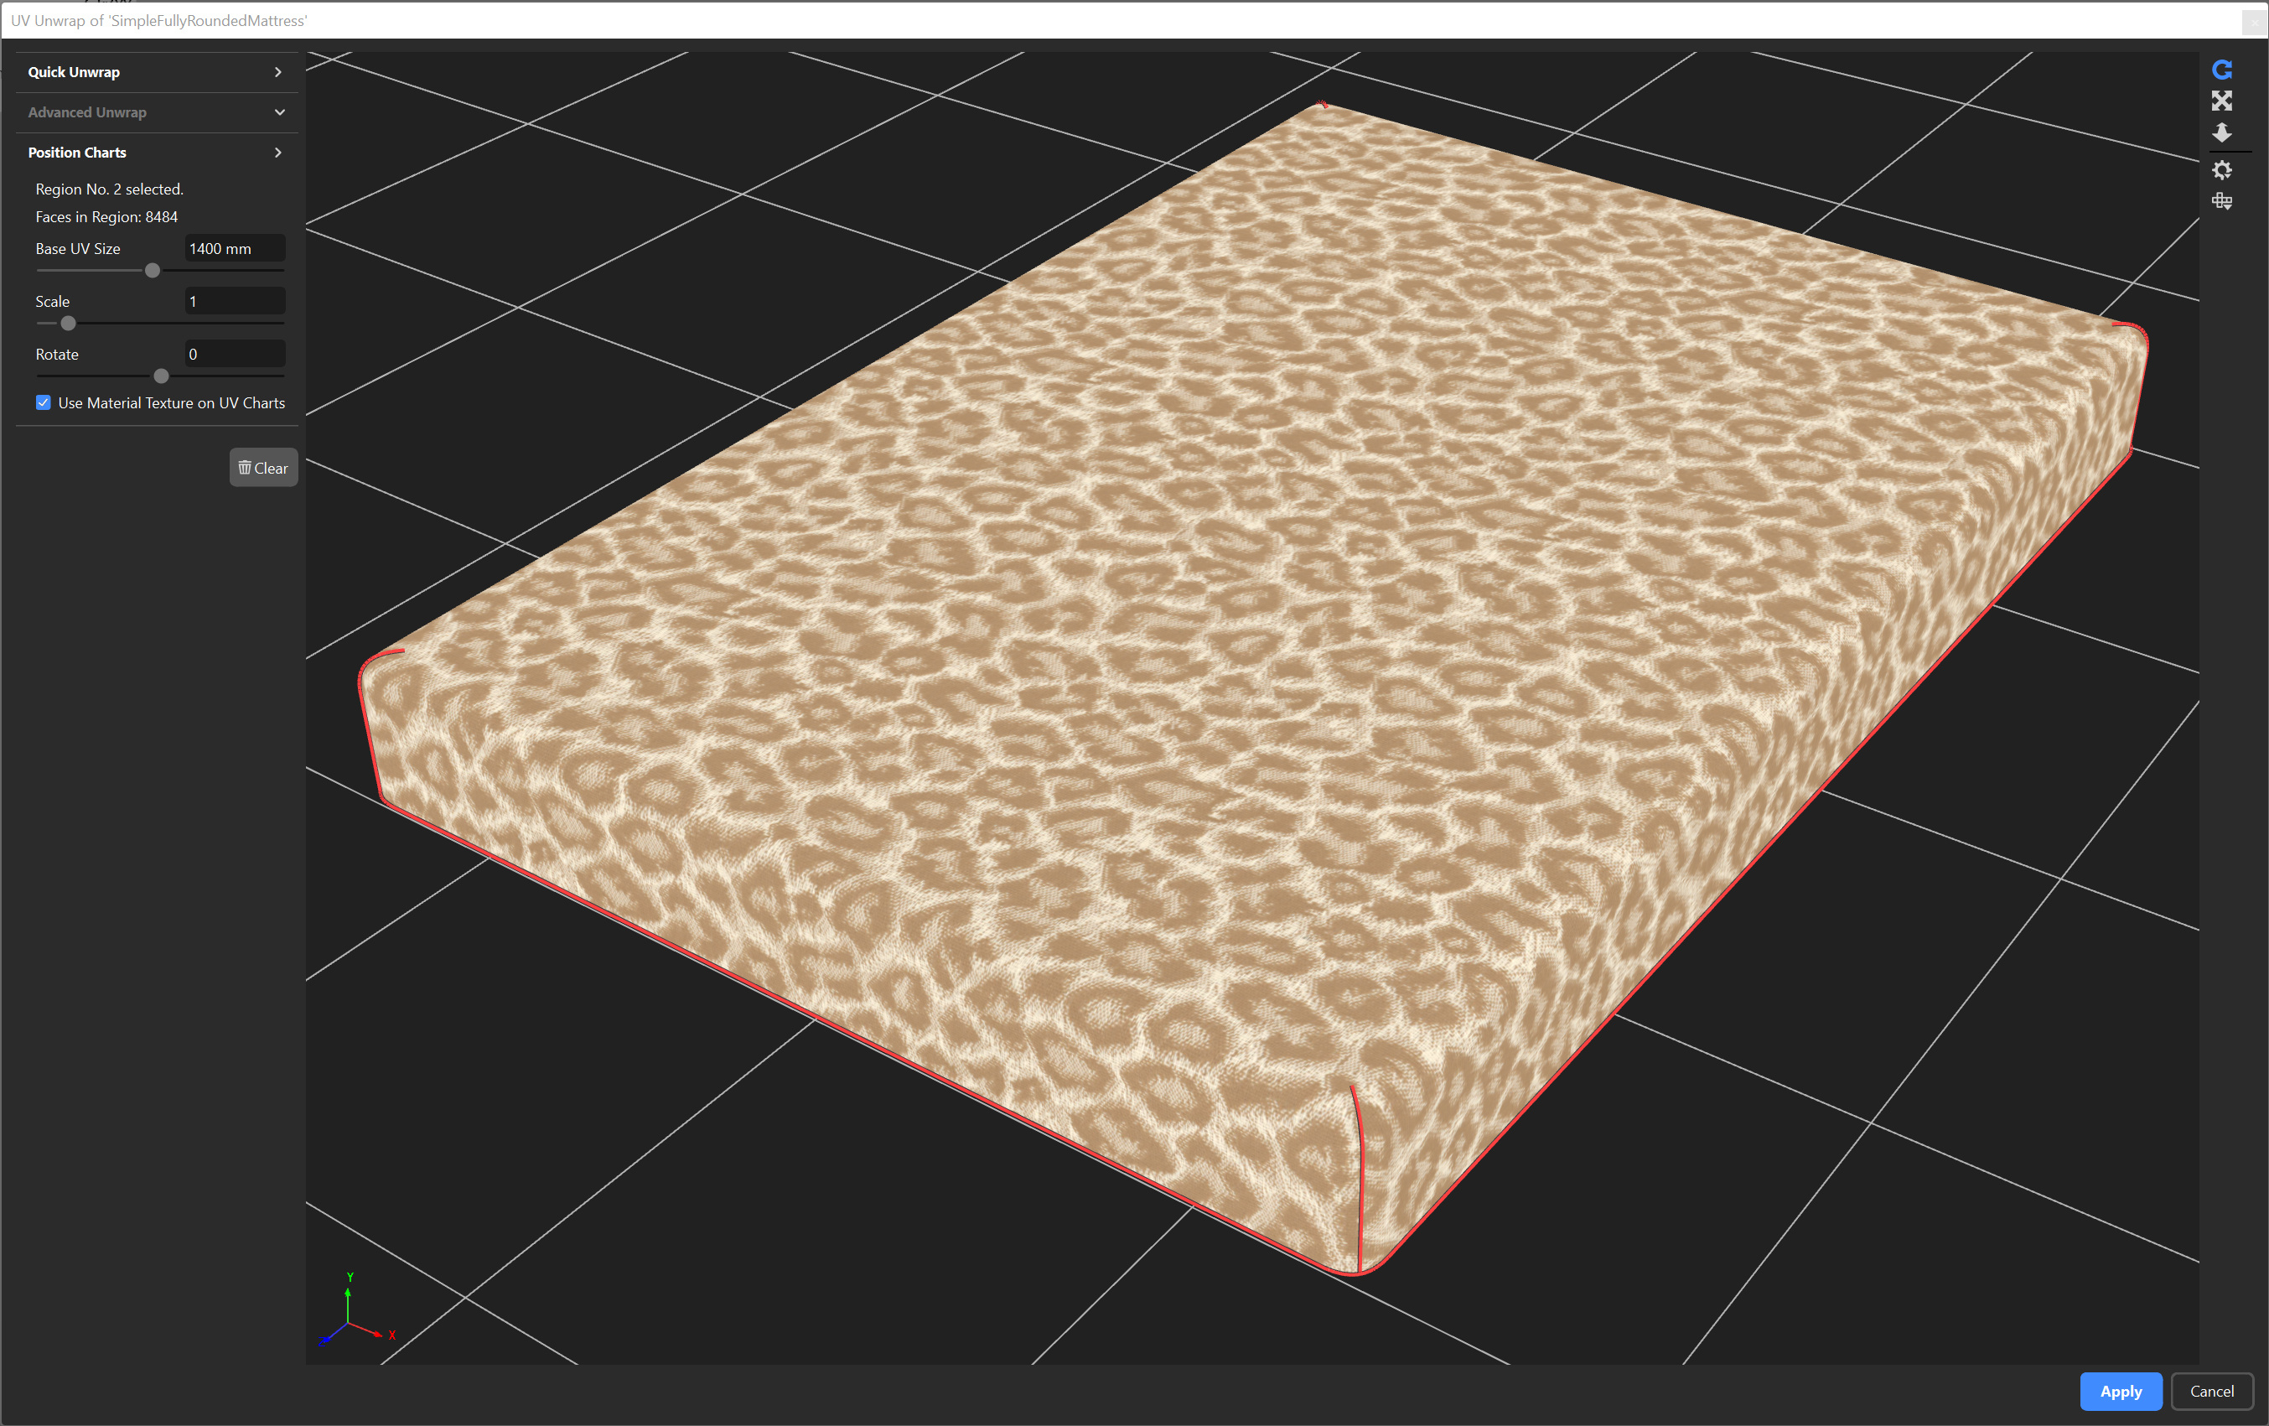The height and width of the screenshot is (1426, 2269).
Task: Open the Advanced Unwrap panel header
Action: 158,112
